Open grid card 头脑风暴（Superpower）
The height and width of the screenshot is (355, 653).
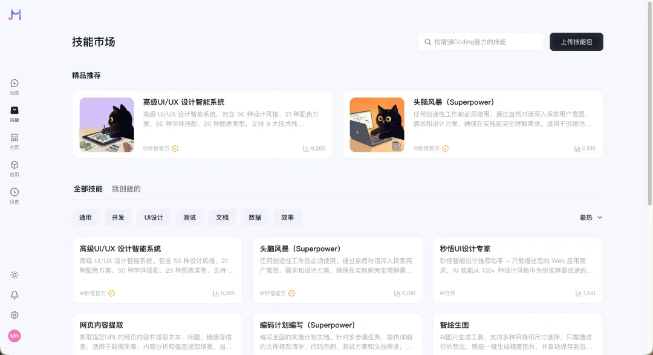coord(337,270)
